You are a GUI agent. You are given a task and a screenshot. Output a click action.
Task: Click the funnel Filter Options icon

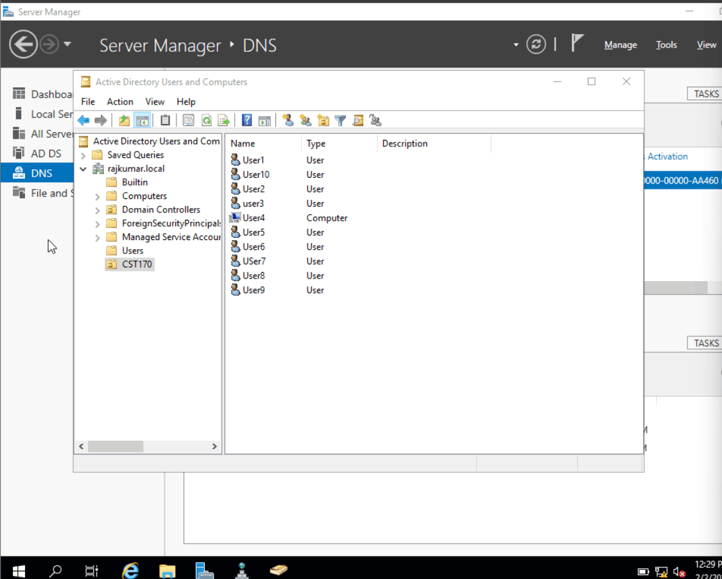[x=340, y=121]
